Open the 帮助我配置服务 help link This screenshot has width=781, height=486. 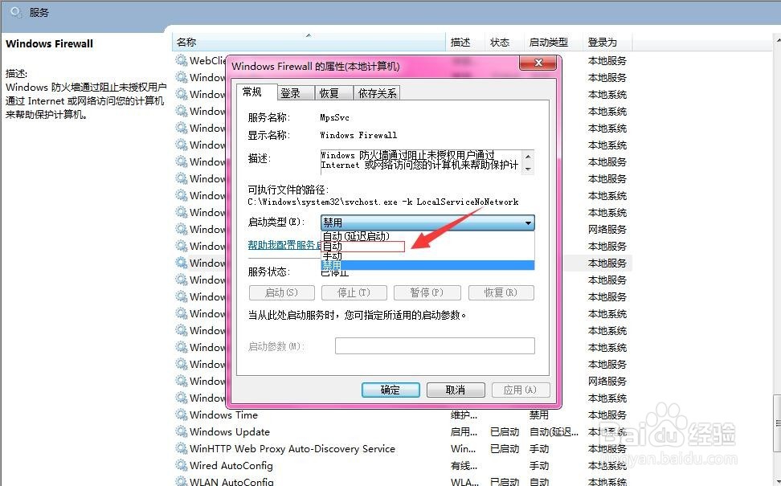point(284,245)
